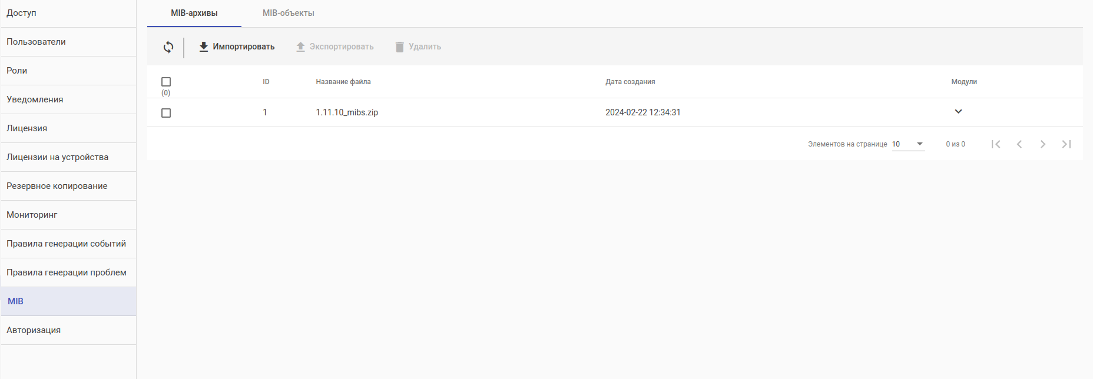Open Резервное копирование section
The width and height of the screenshot is (1093, 379).
(x=57, y=186)
